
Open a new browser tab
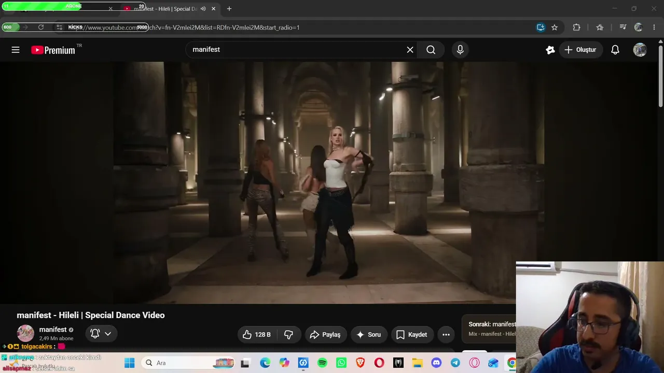[229, 9]
